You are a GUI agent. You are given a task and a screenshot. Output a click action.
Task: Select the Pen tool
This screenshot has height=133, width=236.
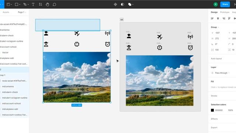click(25, 4)
